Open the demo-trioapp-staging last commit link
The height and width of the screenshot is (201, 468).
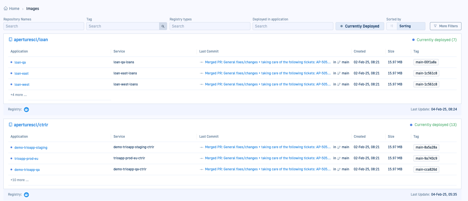(268, 147)
